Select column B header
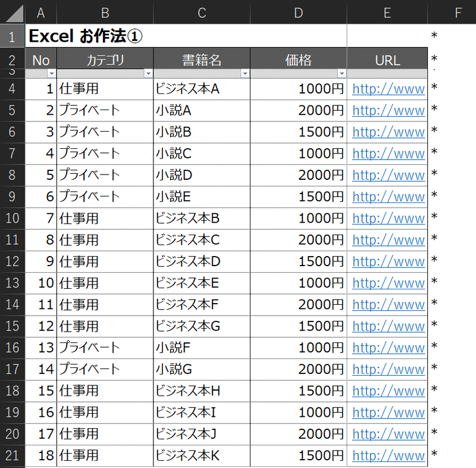This screenshot has width=476, height=468. pyautogui.click(x=105, y=13)
